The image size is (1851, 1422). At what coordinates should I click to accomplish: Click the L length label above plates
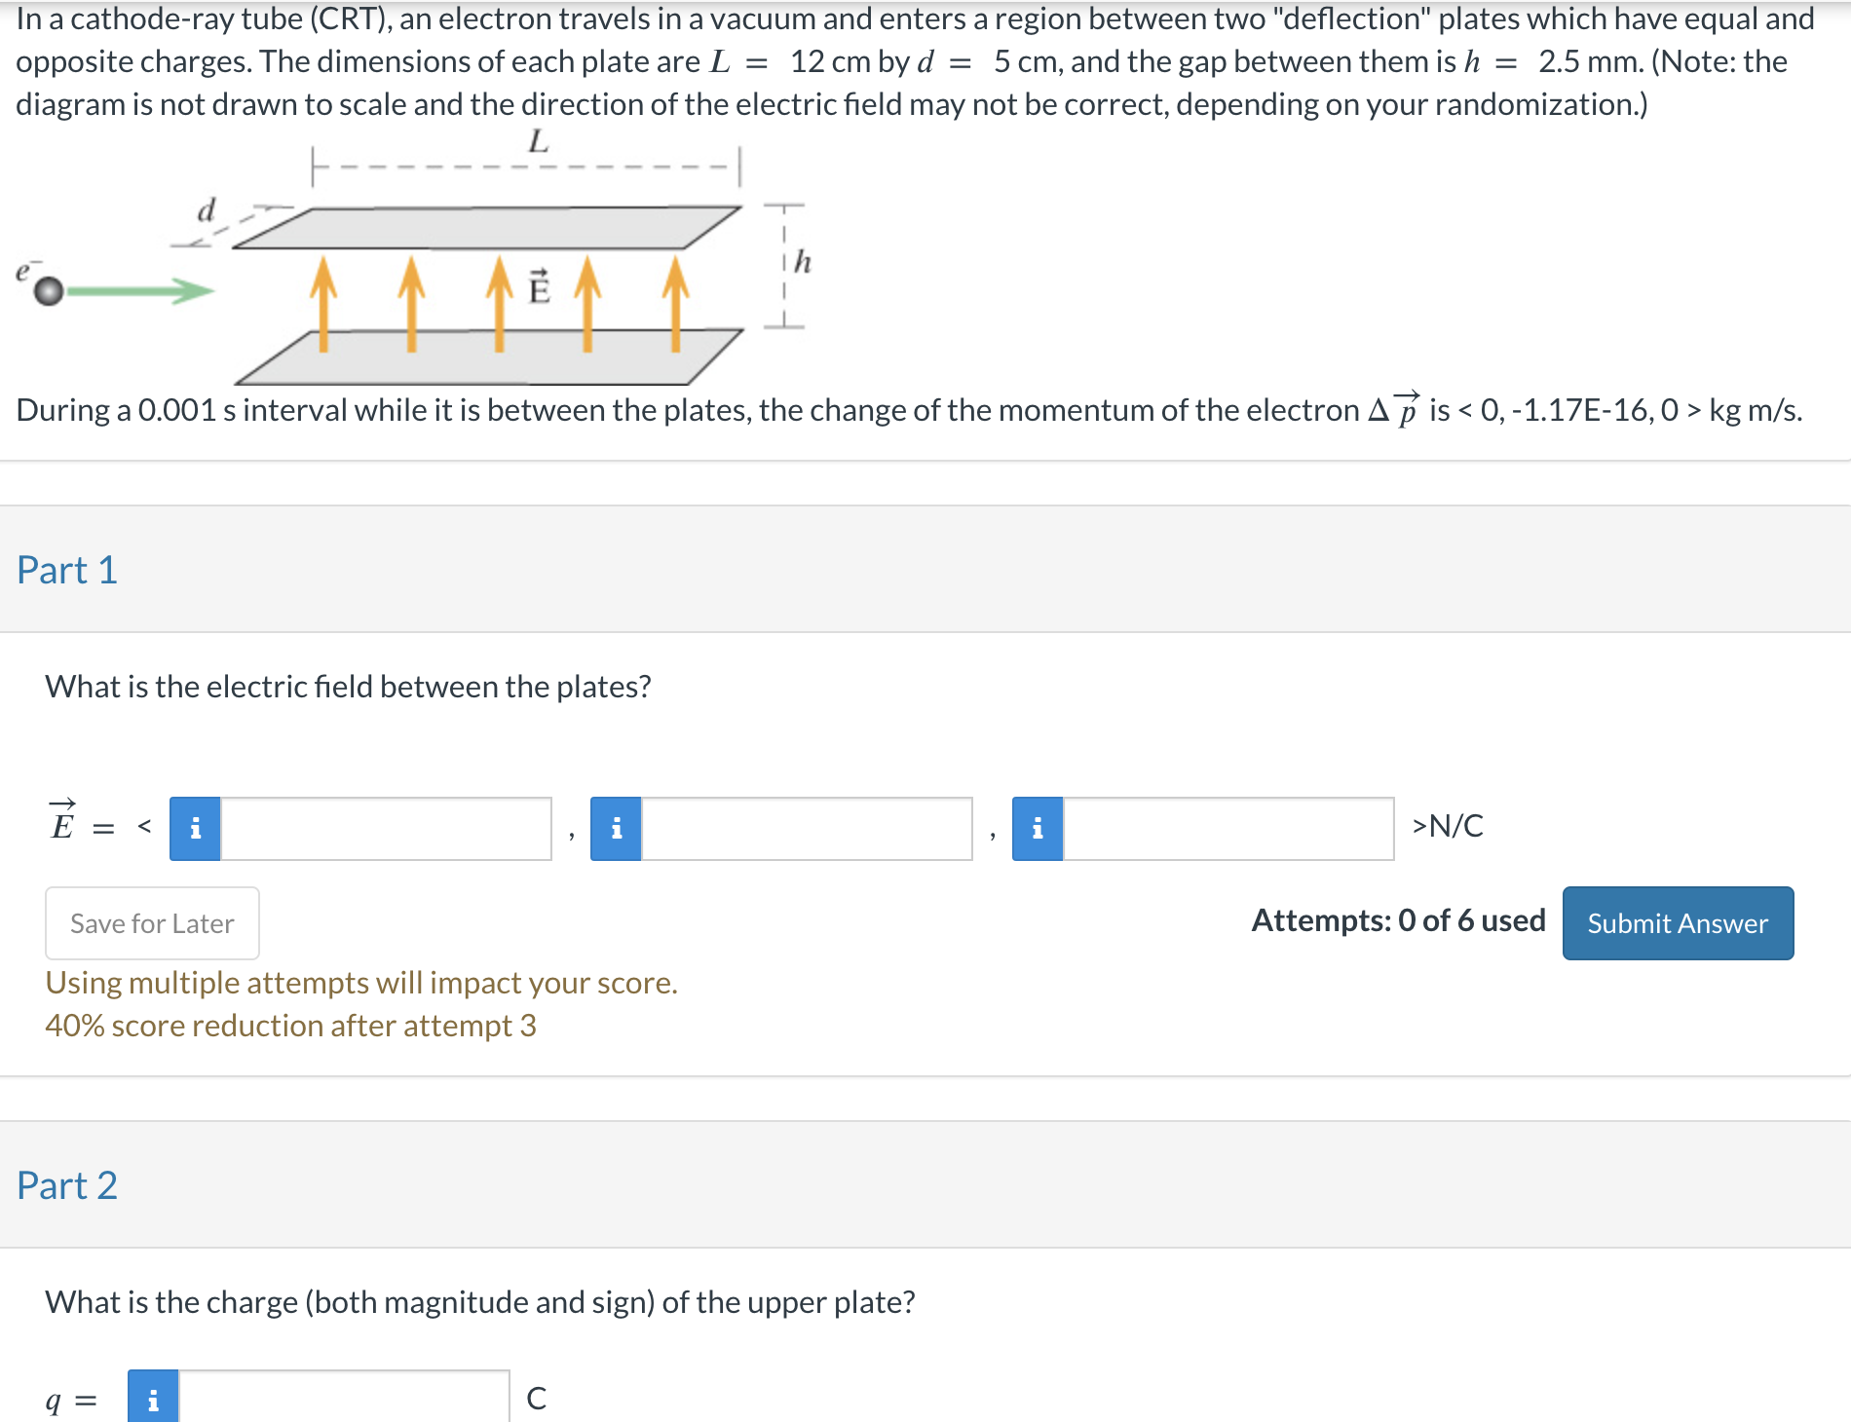point(538,142)
